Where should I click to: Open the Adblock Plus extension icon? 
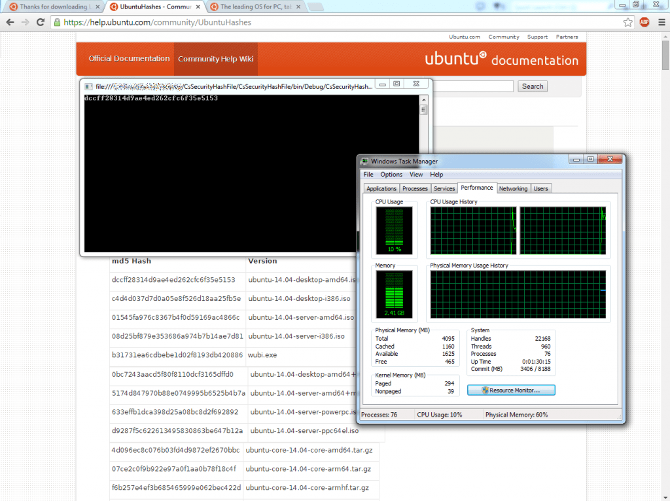click(x=644, y=22)
